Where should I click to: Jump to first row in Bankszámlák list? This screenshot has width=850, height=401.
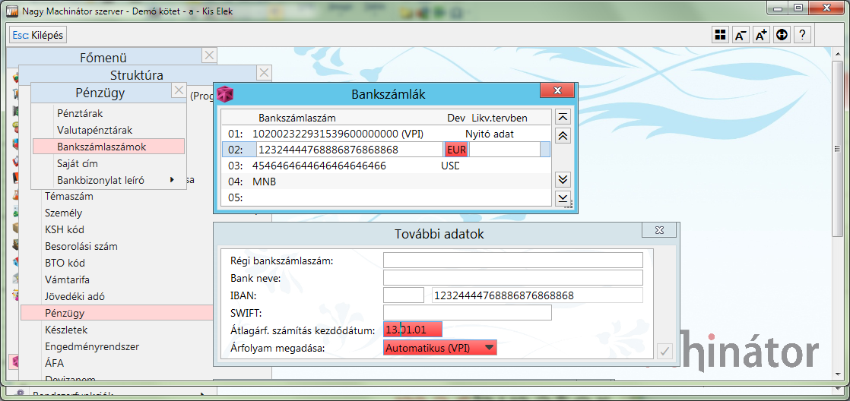point(563,118)
